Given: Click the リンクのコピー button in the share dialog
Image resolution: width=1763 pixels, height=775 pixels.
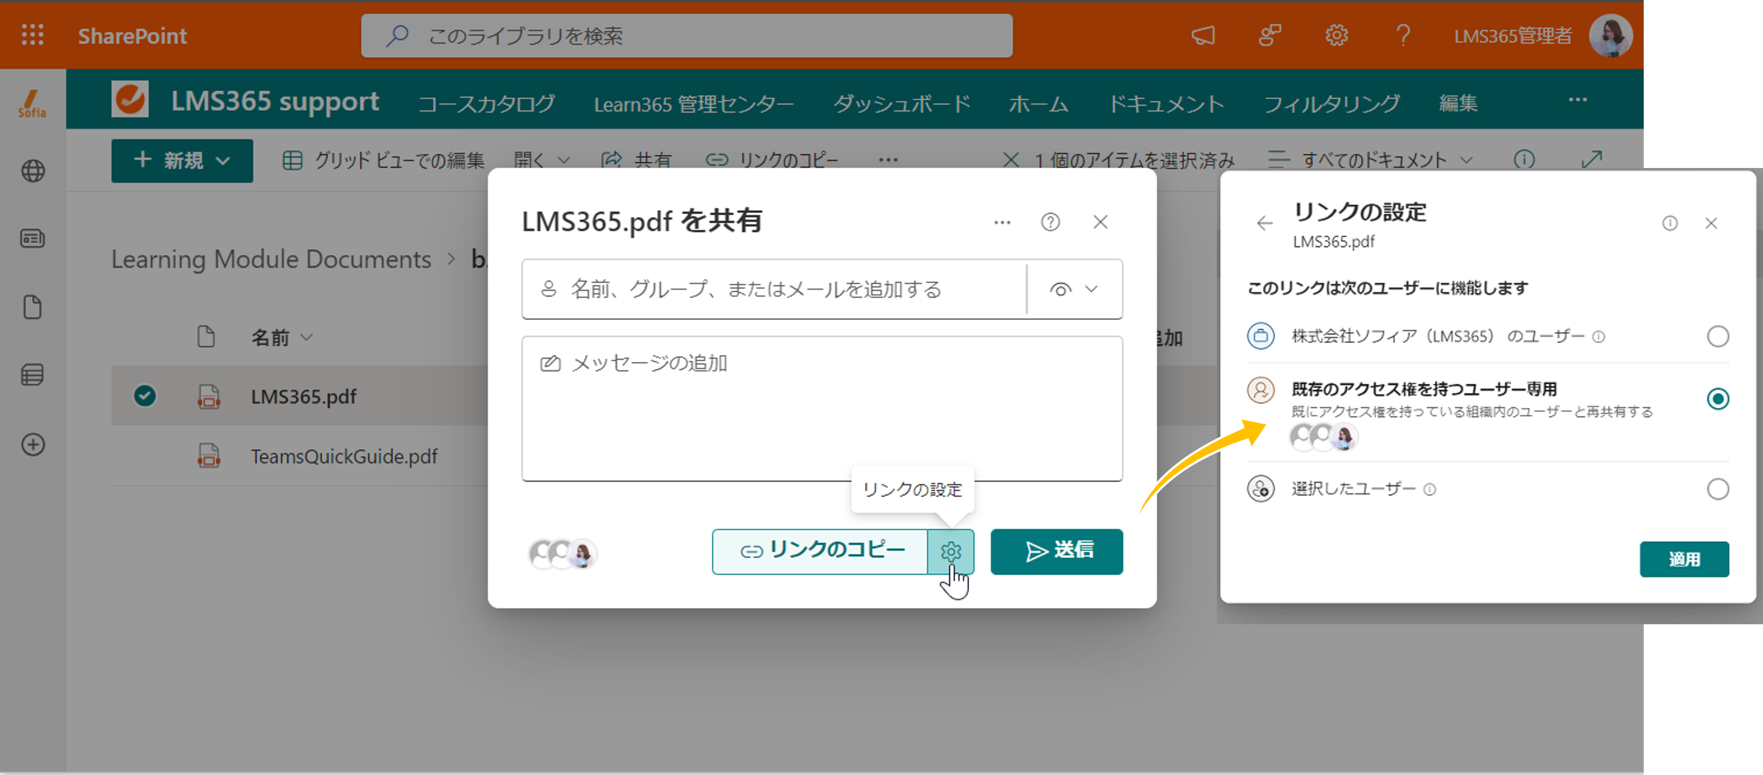Looking at the screenshot, I should (820, 551).
